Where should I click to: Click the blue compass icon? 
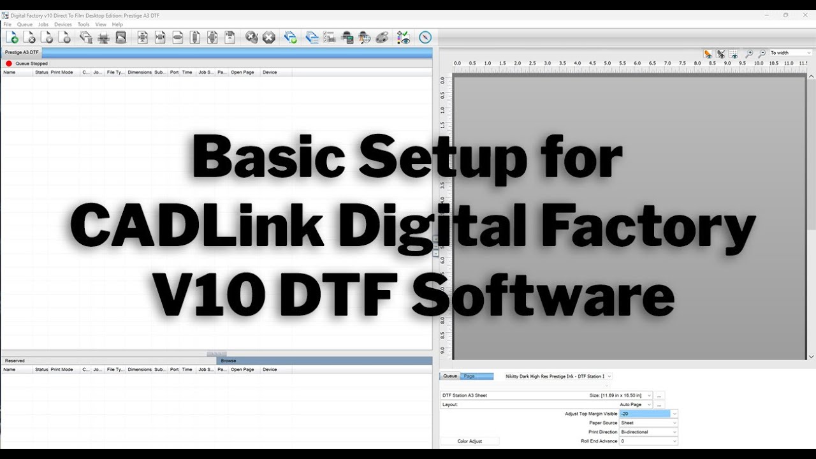[425, 38]
